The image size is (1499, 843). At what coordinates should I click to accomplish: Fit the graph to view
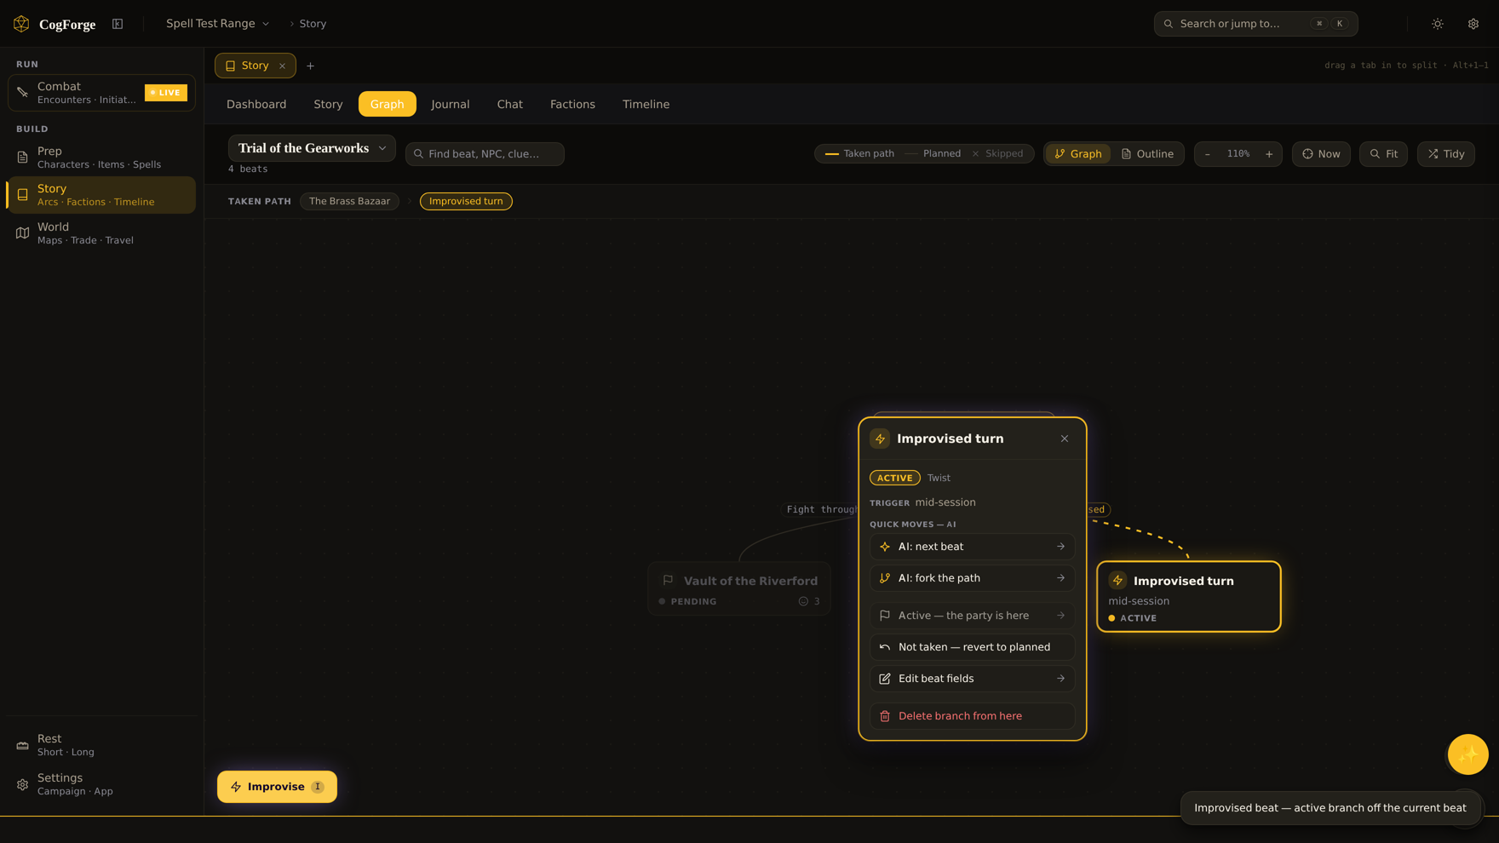click(1383, 154)
